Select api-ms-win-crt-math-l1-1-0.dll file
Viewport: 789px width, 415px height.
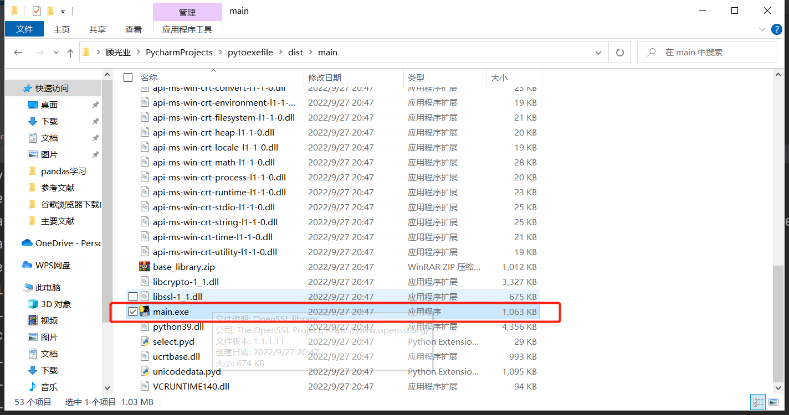(214, 162)
